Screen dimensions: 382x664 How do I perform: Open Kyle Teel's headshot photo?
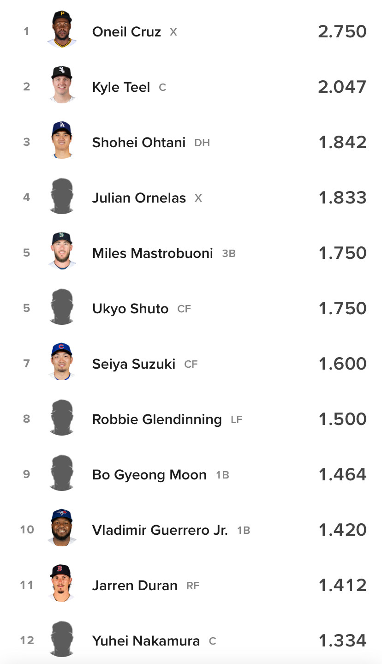coord(62,85)
